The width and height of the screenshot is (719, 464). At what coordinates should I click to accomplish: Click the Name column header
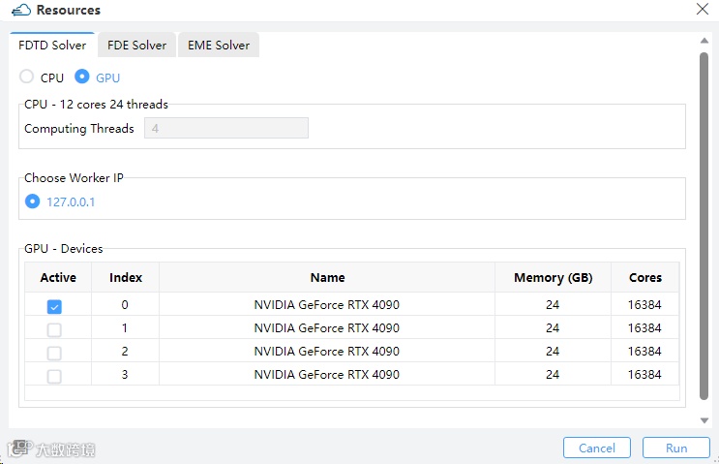[x=327, y=278]
